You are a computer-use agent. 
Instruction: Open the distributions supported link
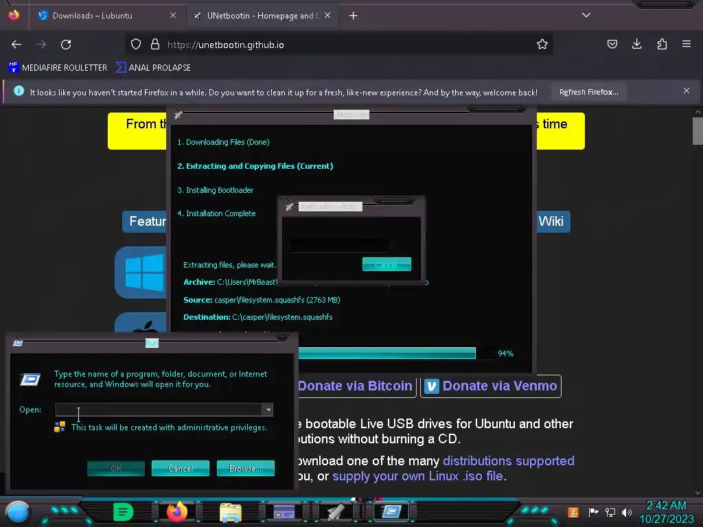coord(509,460)
